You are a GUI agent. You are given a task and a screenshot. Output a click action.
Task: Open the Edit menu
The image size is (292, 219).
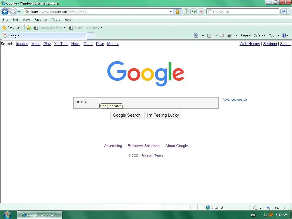(15, 20)
